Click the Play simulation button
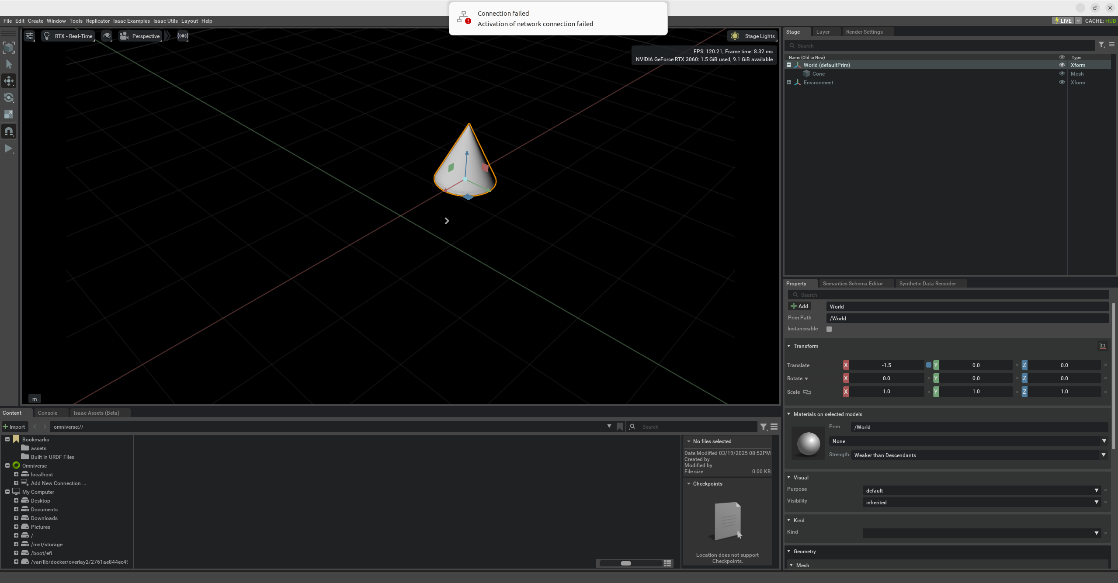 click(x=9, y=149)
